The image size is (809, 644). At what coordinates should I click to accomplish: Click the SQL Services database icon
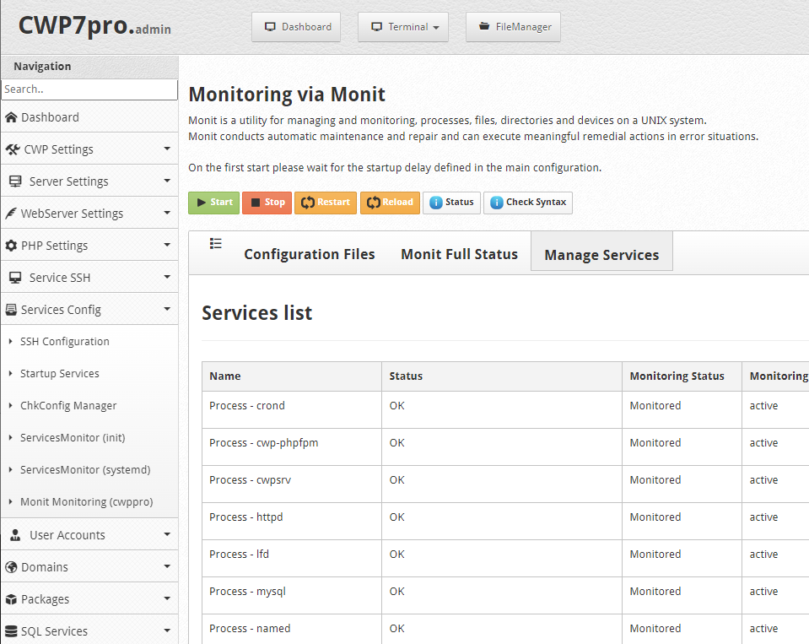click(x=11, y=631)
